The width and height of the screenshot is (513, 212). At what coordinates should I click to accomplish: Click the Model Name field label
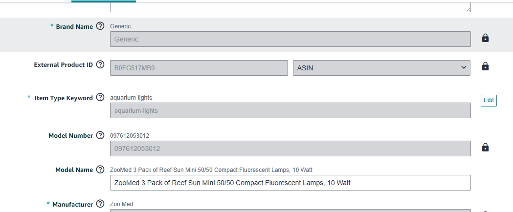click(x=74, y=170)
